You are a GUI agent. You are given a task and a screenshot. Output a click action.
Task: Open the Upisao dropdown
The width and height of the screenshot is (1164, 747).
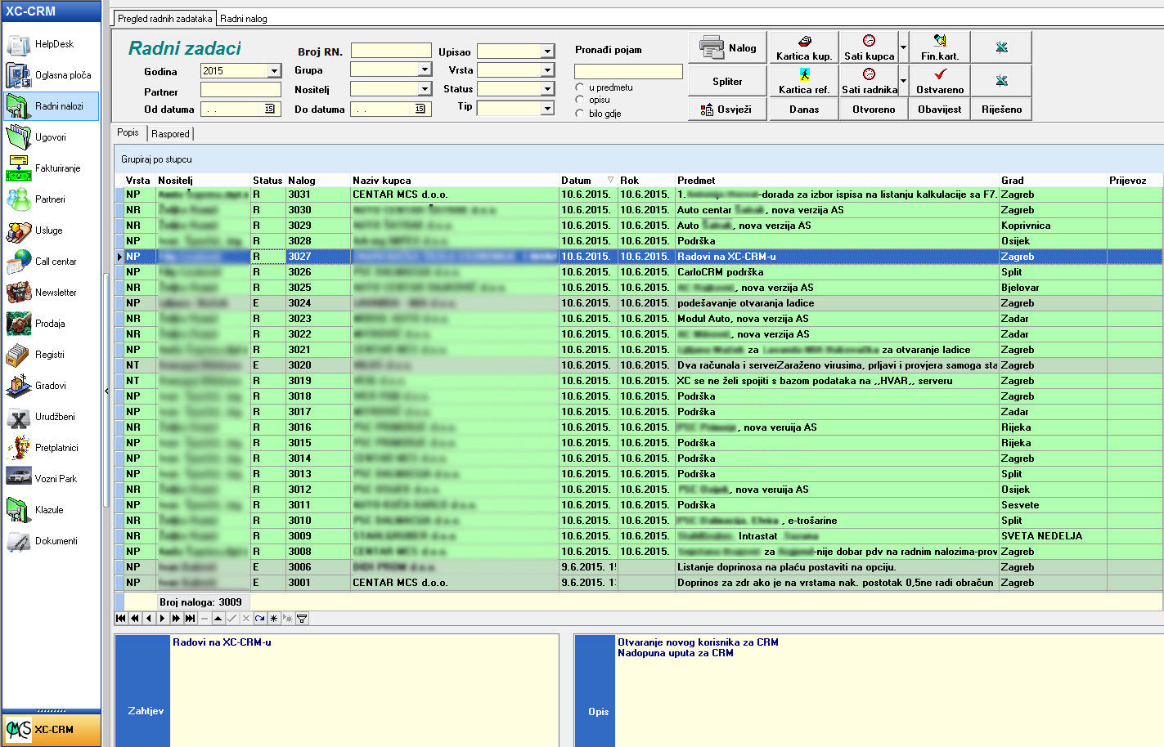point(548,51)
